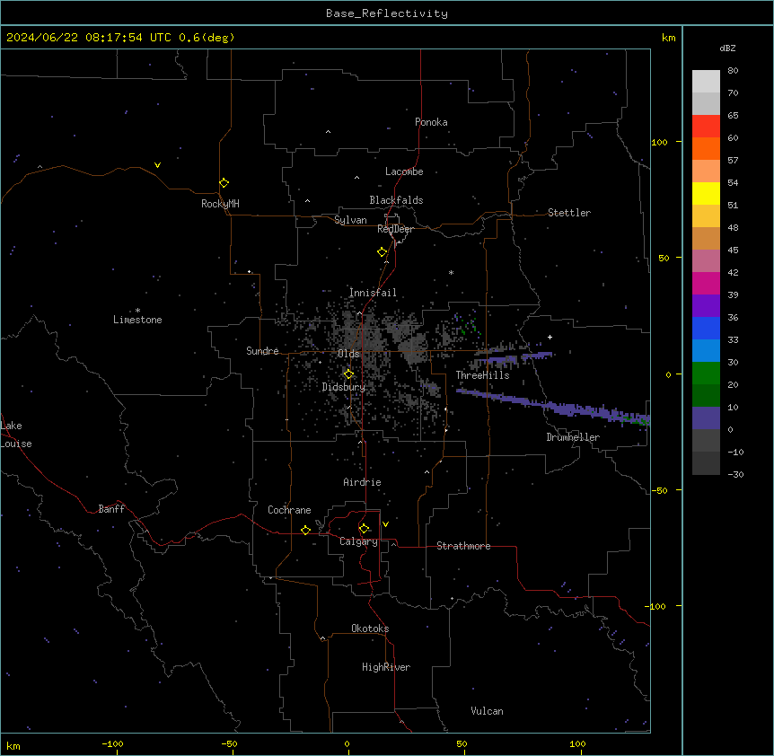Click the Base_Reflectivity title
This screenshot has height=756, width=774.
387,13
